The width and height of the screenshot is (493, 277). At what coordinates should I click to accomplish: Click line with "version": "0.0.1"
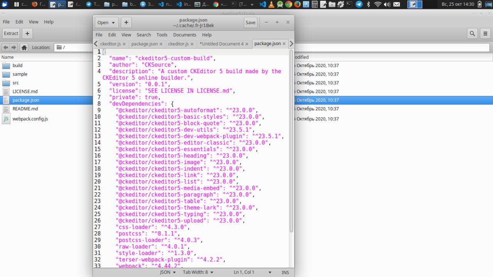point(139,84)
